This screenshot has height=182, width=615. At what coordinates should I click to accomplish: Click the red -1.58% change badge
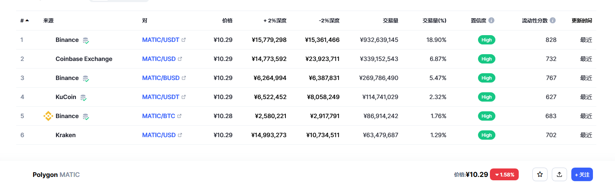coord(504,174)
